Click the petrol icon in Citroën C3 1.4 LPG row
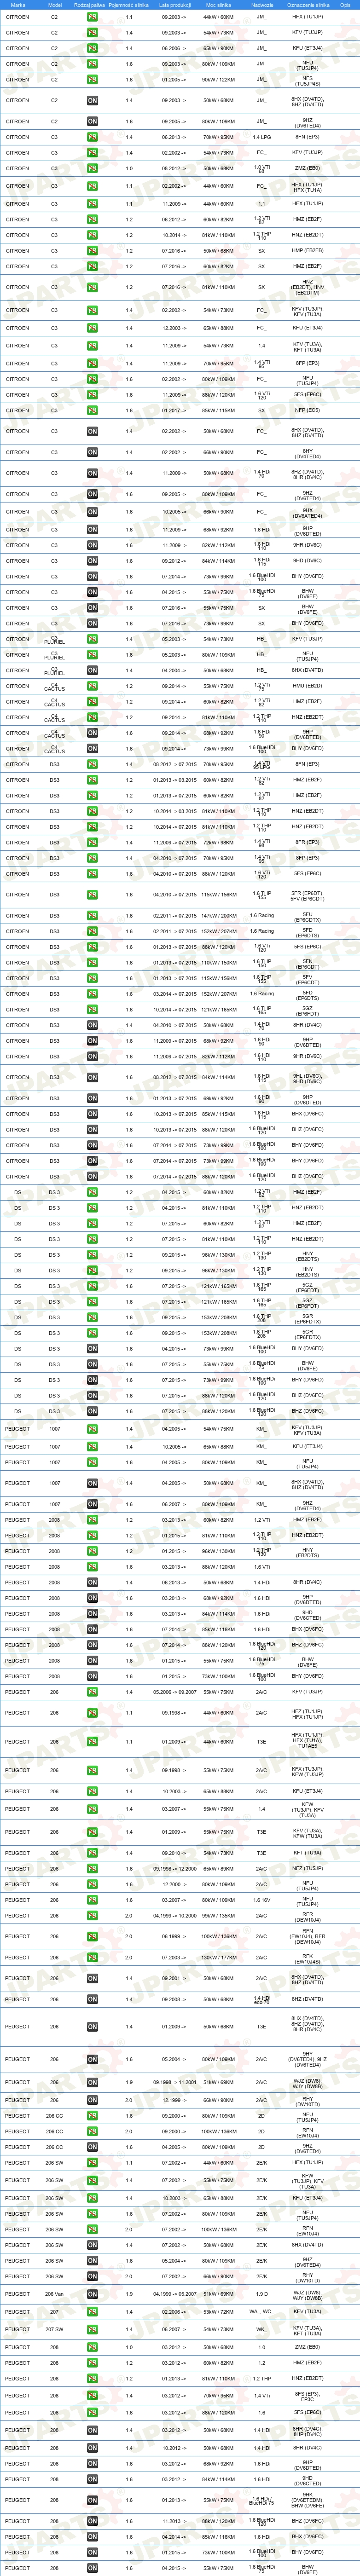 (x=92, y=137)
